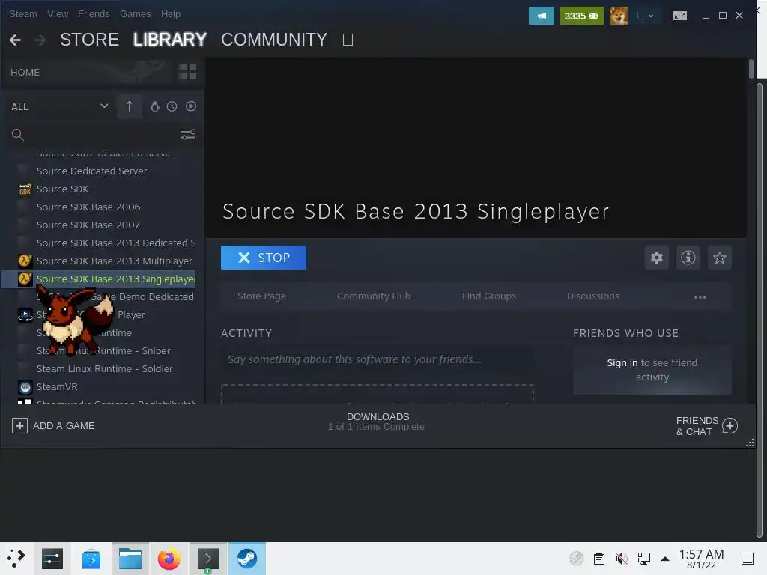Open the Community Hub link
This screenshot has width=767, height=575.
coord(374,296)
